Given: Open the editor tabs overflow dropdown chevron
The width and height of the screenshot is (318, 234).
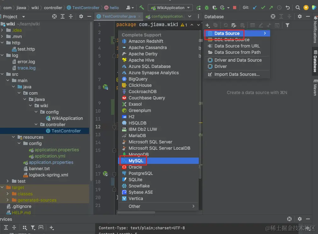Looking at the screenshot, I should coord(190,16).
